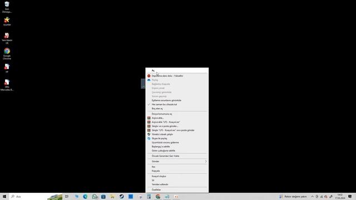This screenshot has height=200, width=356.
Task: Open WhatsApp from the taskbar
Action: 95,196
